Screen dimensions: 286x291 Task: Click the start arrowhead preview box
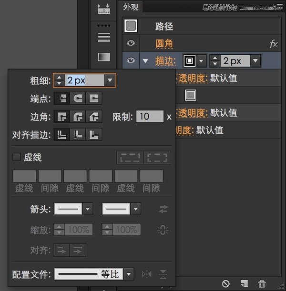click(x=68, y=209)
